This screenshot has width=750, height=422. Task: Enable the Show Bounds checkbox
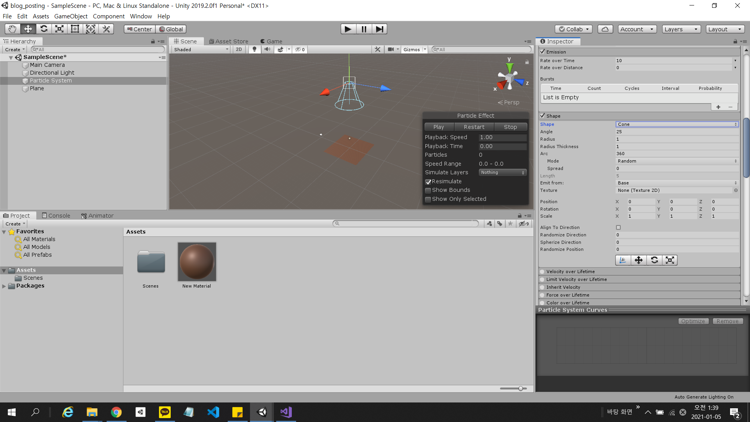click(x=428, y=190)
